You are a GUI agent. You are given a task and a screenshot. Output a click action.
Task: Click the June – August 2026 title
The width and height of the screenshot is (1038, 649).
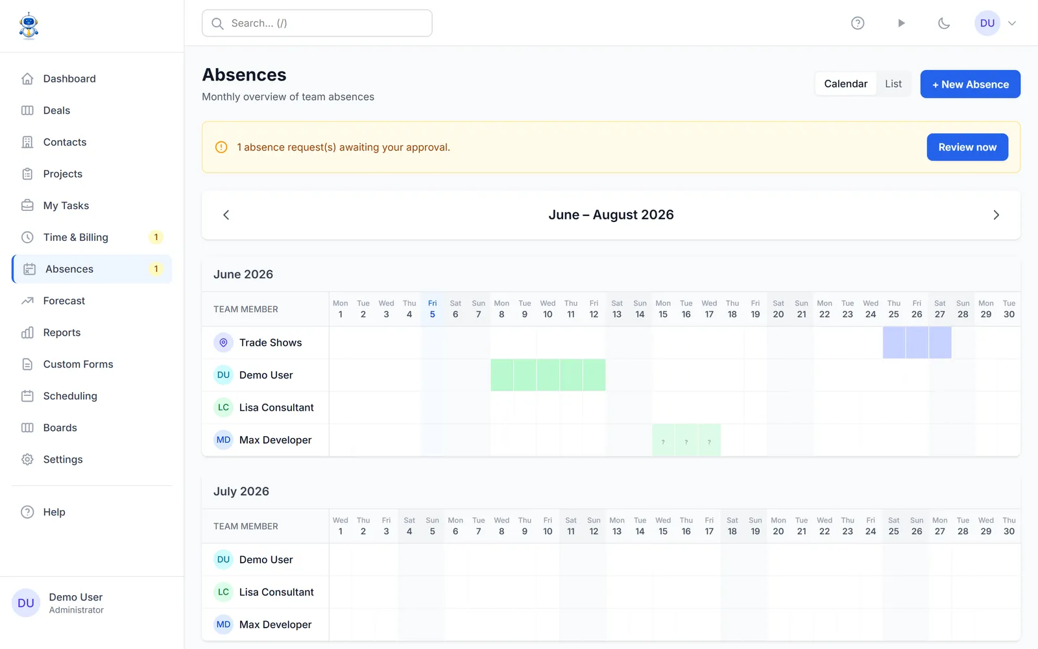point(611,215)
